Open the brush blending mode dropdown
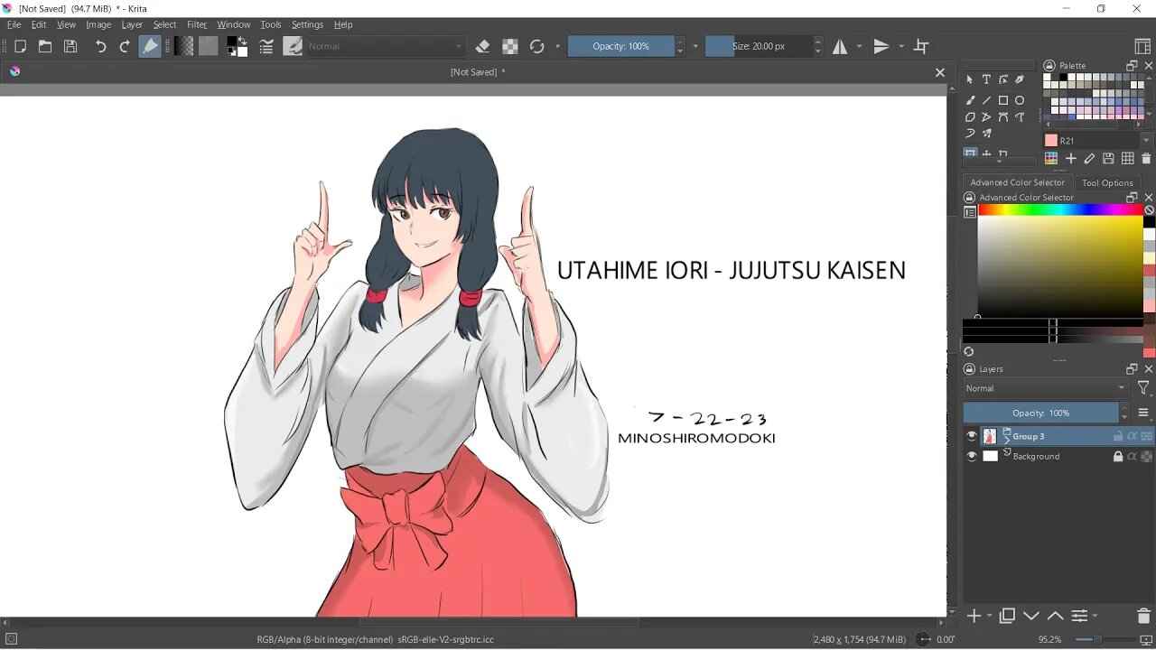The image size is (1156, 650). pyautogui.click(x=386, y=46)
